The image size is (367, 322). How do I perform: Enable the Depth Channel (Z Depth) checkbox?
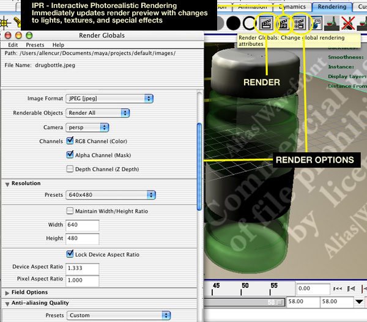[70, 169]
